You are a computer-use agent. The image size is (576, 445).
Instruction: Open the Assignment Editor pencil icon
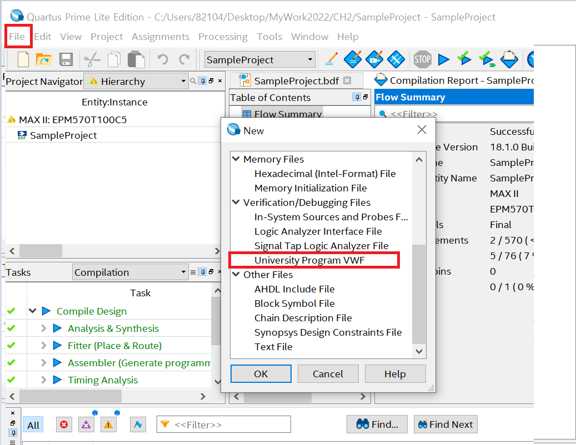click(332, 59)
